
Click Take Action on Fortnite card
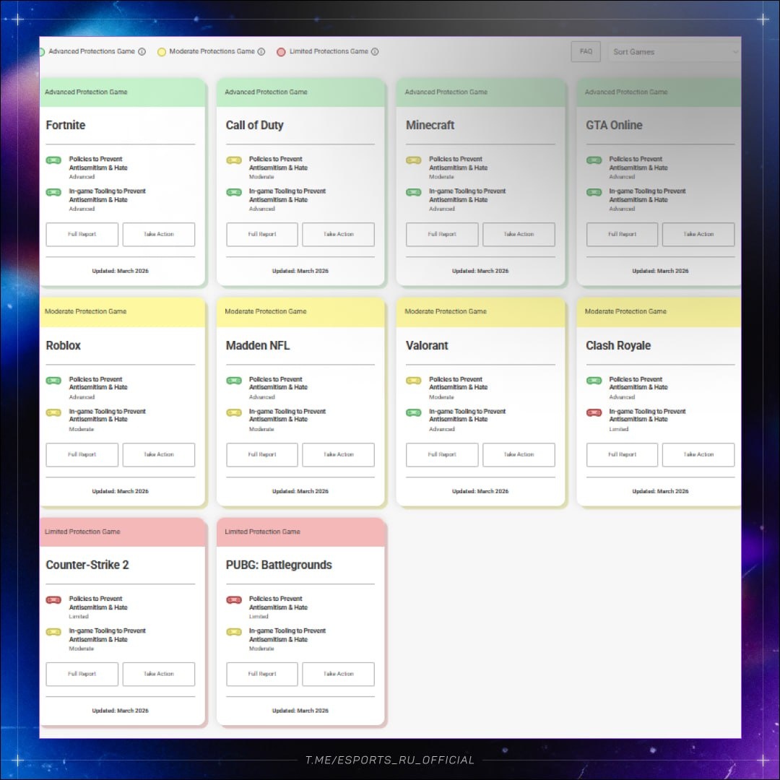pyautogui.click(x=159, y=234)
